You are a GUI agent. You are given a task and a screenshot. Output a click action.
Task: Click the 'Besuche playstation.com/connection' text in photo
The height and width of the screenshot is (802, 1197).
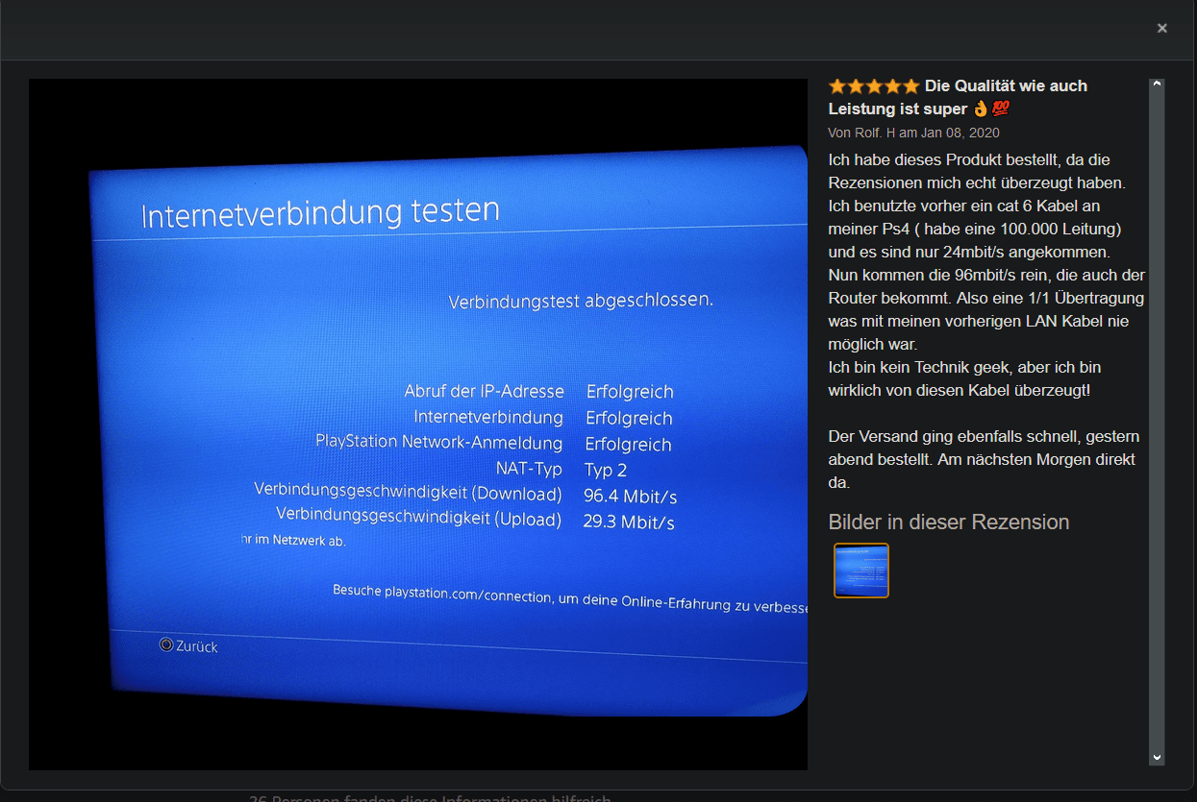click(442, 593)
